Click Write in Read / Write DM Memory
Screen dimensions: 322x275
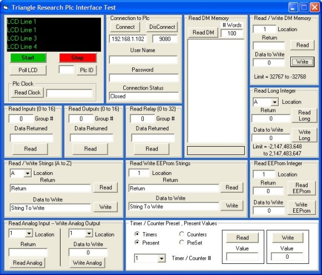click(x=303, y=62)
